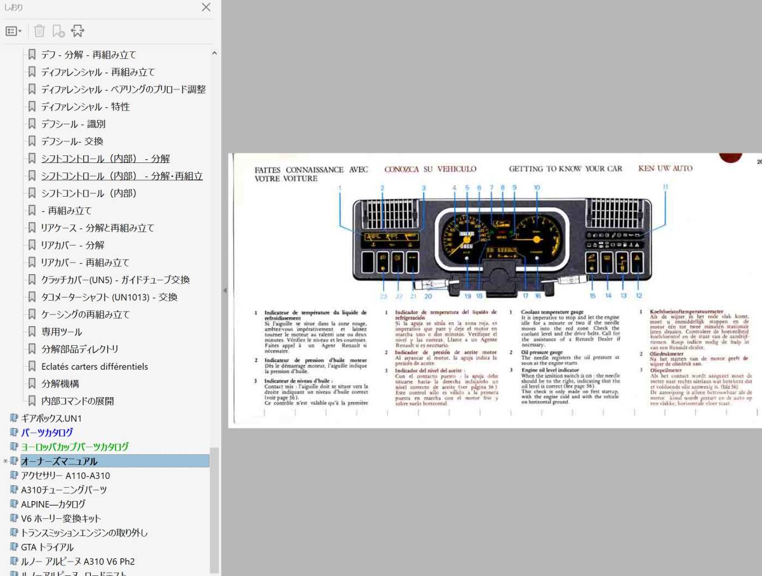
Task: Expand the オーナーズマニュアル bookmark tree
Action: pos(6,461)
